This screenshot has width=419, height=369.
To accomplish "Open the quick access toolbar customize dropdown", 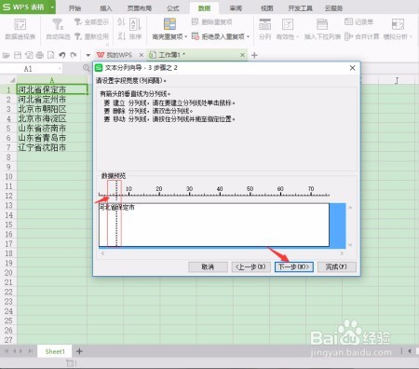I will [88, 55].
